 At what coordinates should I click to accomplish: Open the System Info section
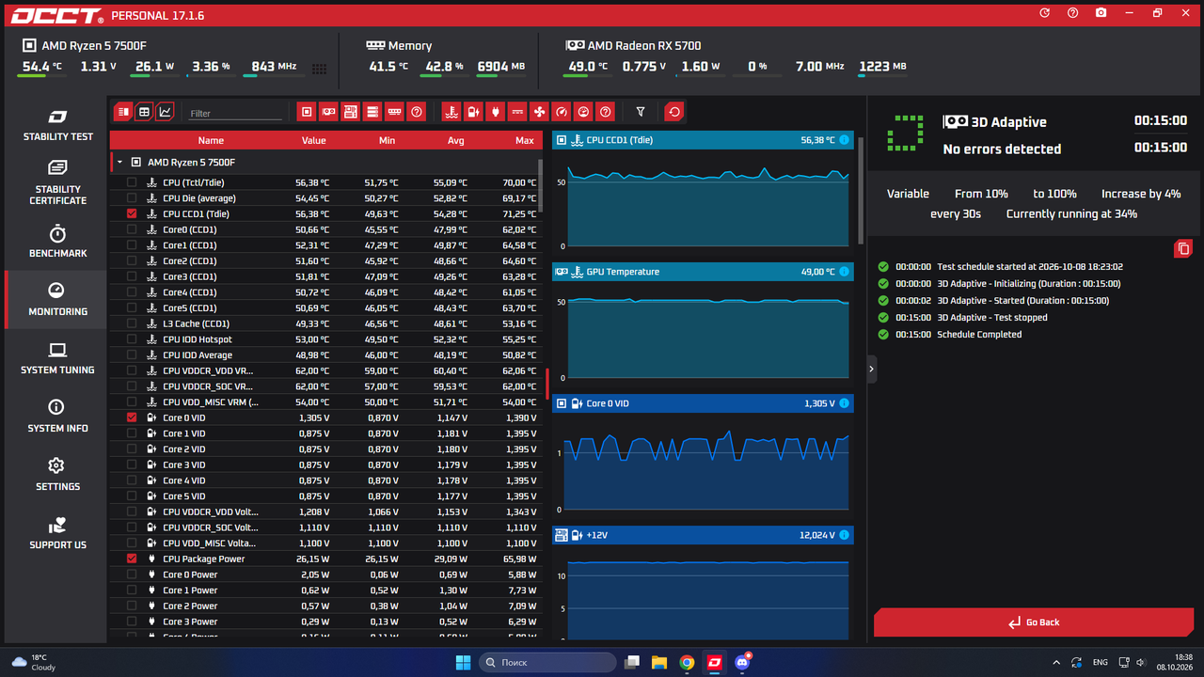[57, 416]
